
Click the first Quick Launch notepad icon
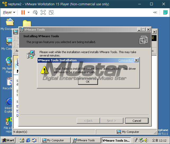pos(22,140)
